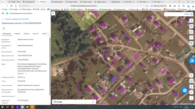The image size is (195, 109).
Task: Open the notifications center in the system tray
Action: coord(192,107)
